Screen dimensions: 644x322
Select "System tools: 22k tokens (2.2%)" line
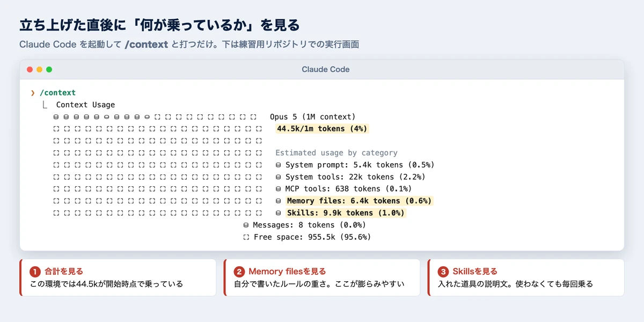click(x=355, y=177)
